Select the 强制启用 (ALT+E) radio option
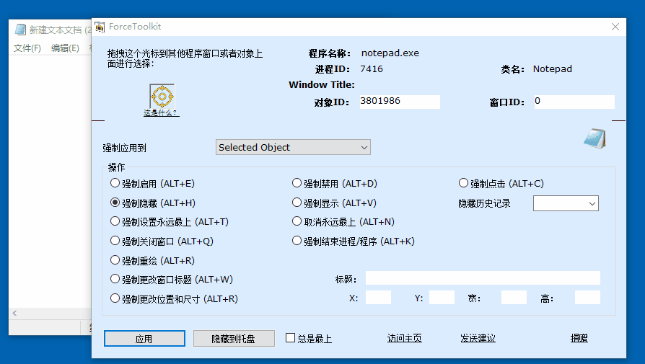645x364 pixels. 115,184
